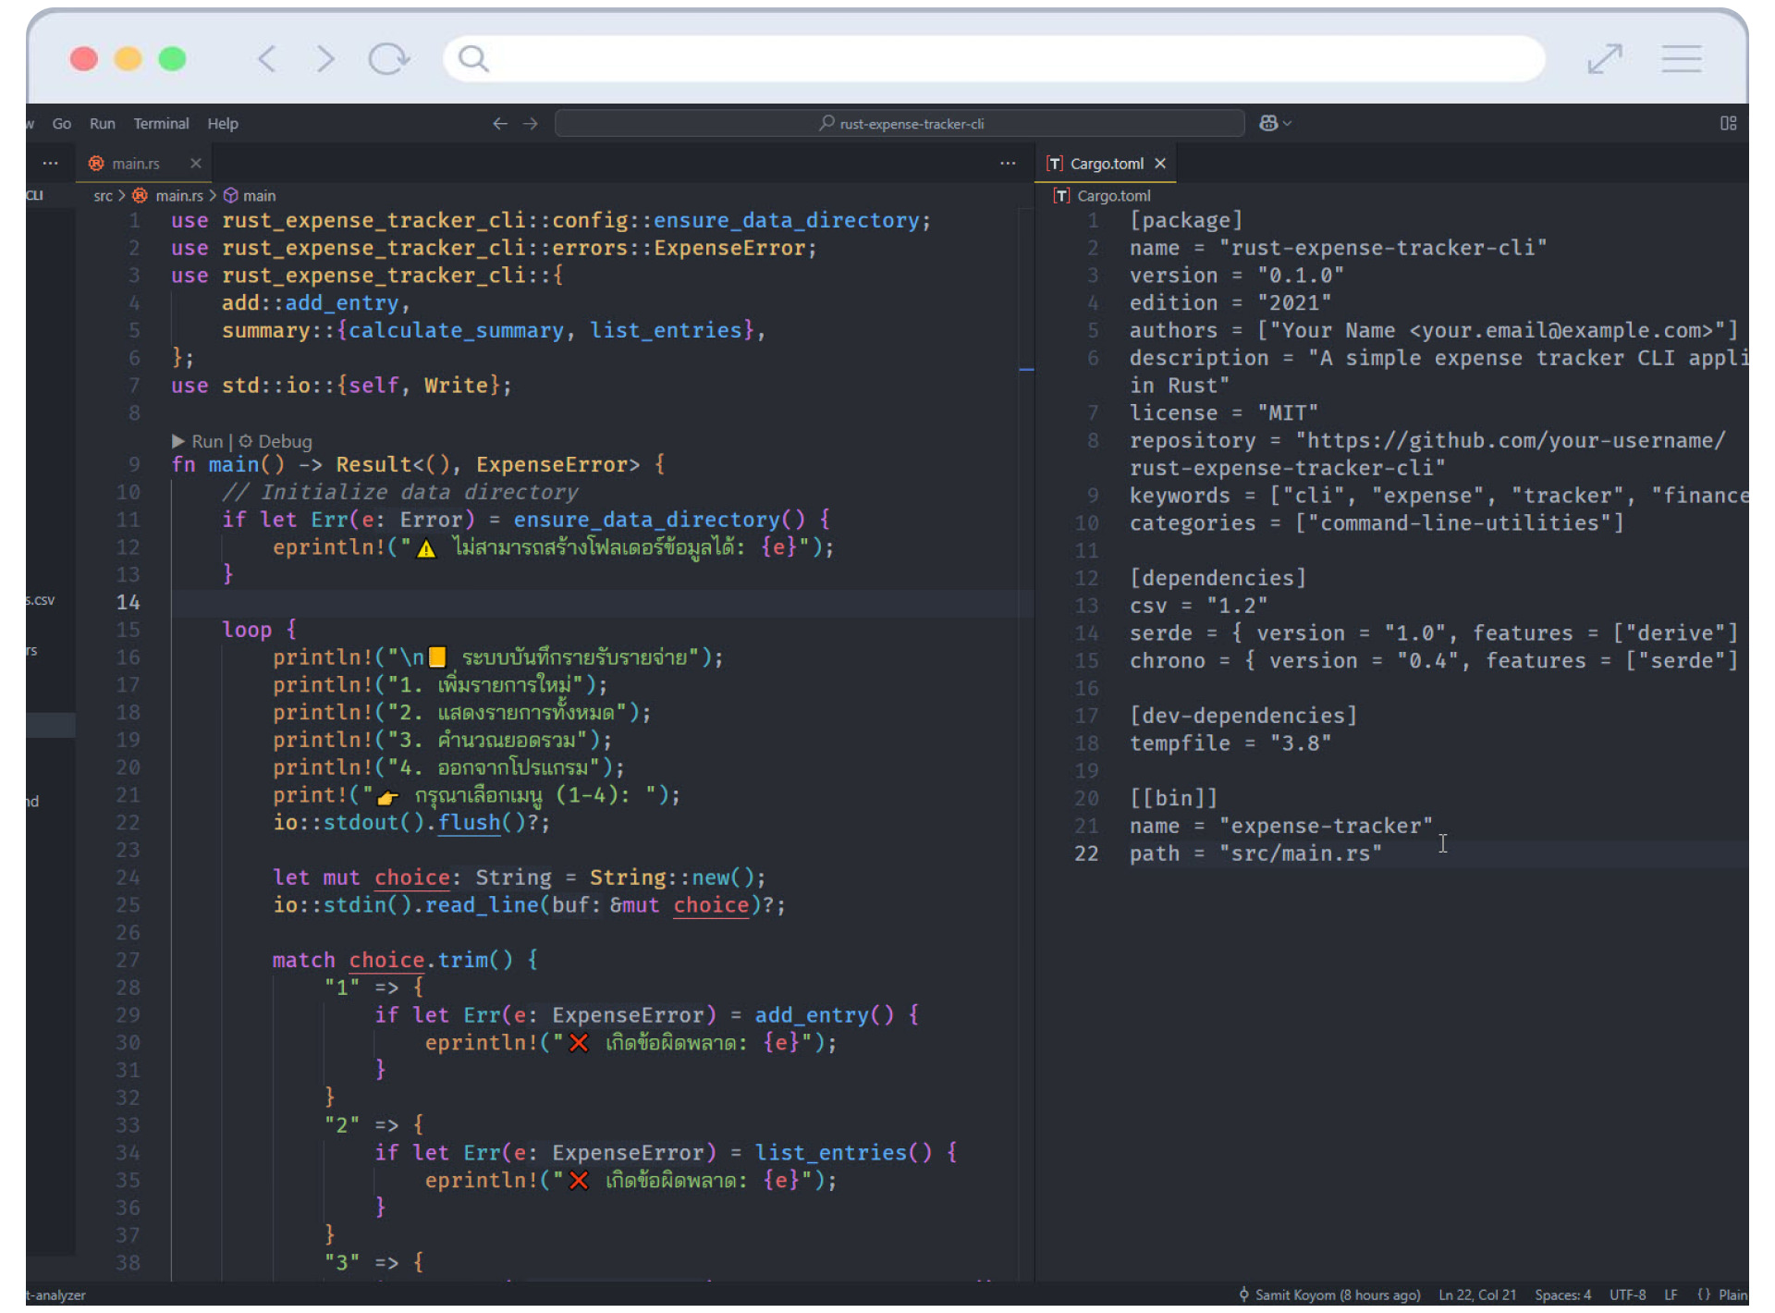Click the browser back arrow

[x=266, y=59]
